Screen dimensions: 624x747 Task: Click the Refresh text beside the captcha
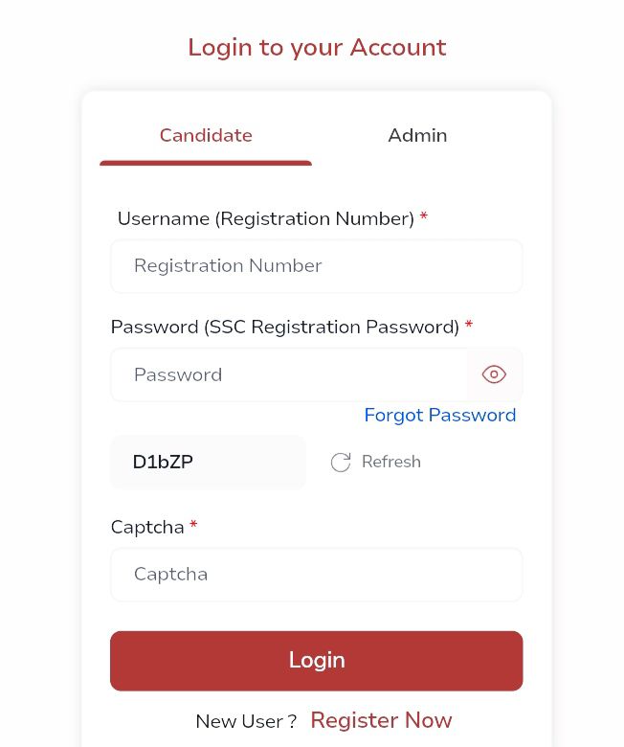click(391, 462)
